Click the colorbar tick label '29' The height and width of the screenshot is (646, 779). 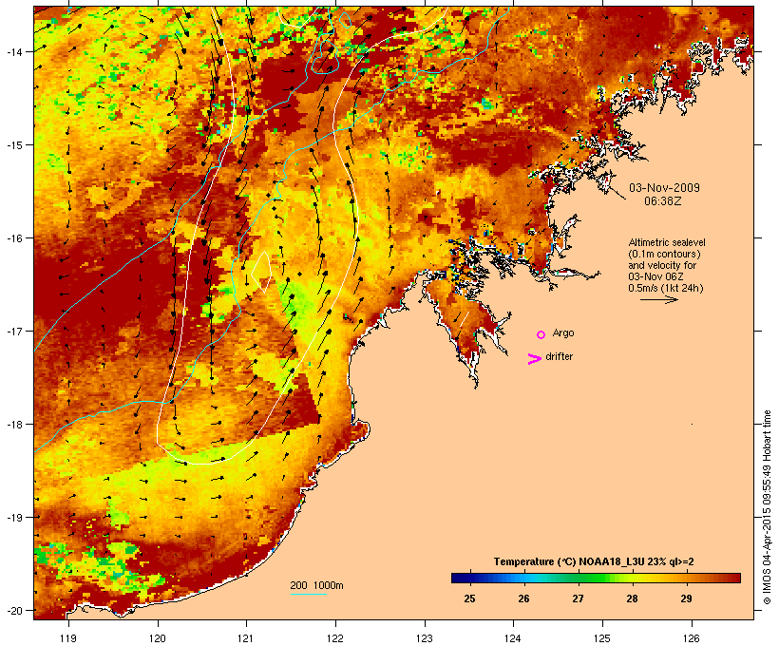(x=686, y=598)
